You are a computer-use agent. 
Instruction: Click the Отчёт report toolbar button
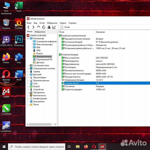pyautogui.click(x=65, y=27)
